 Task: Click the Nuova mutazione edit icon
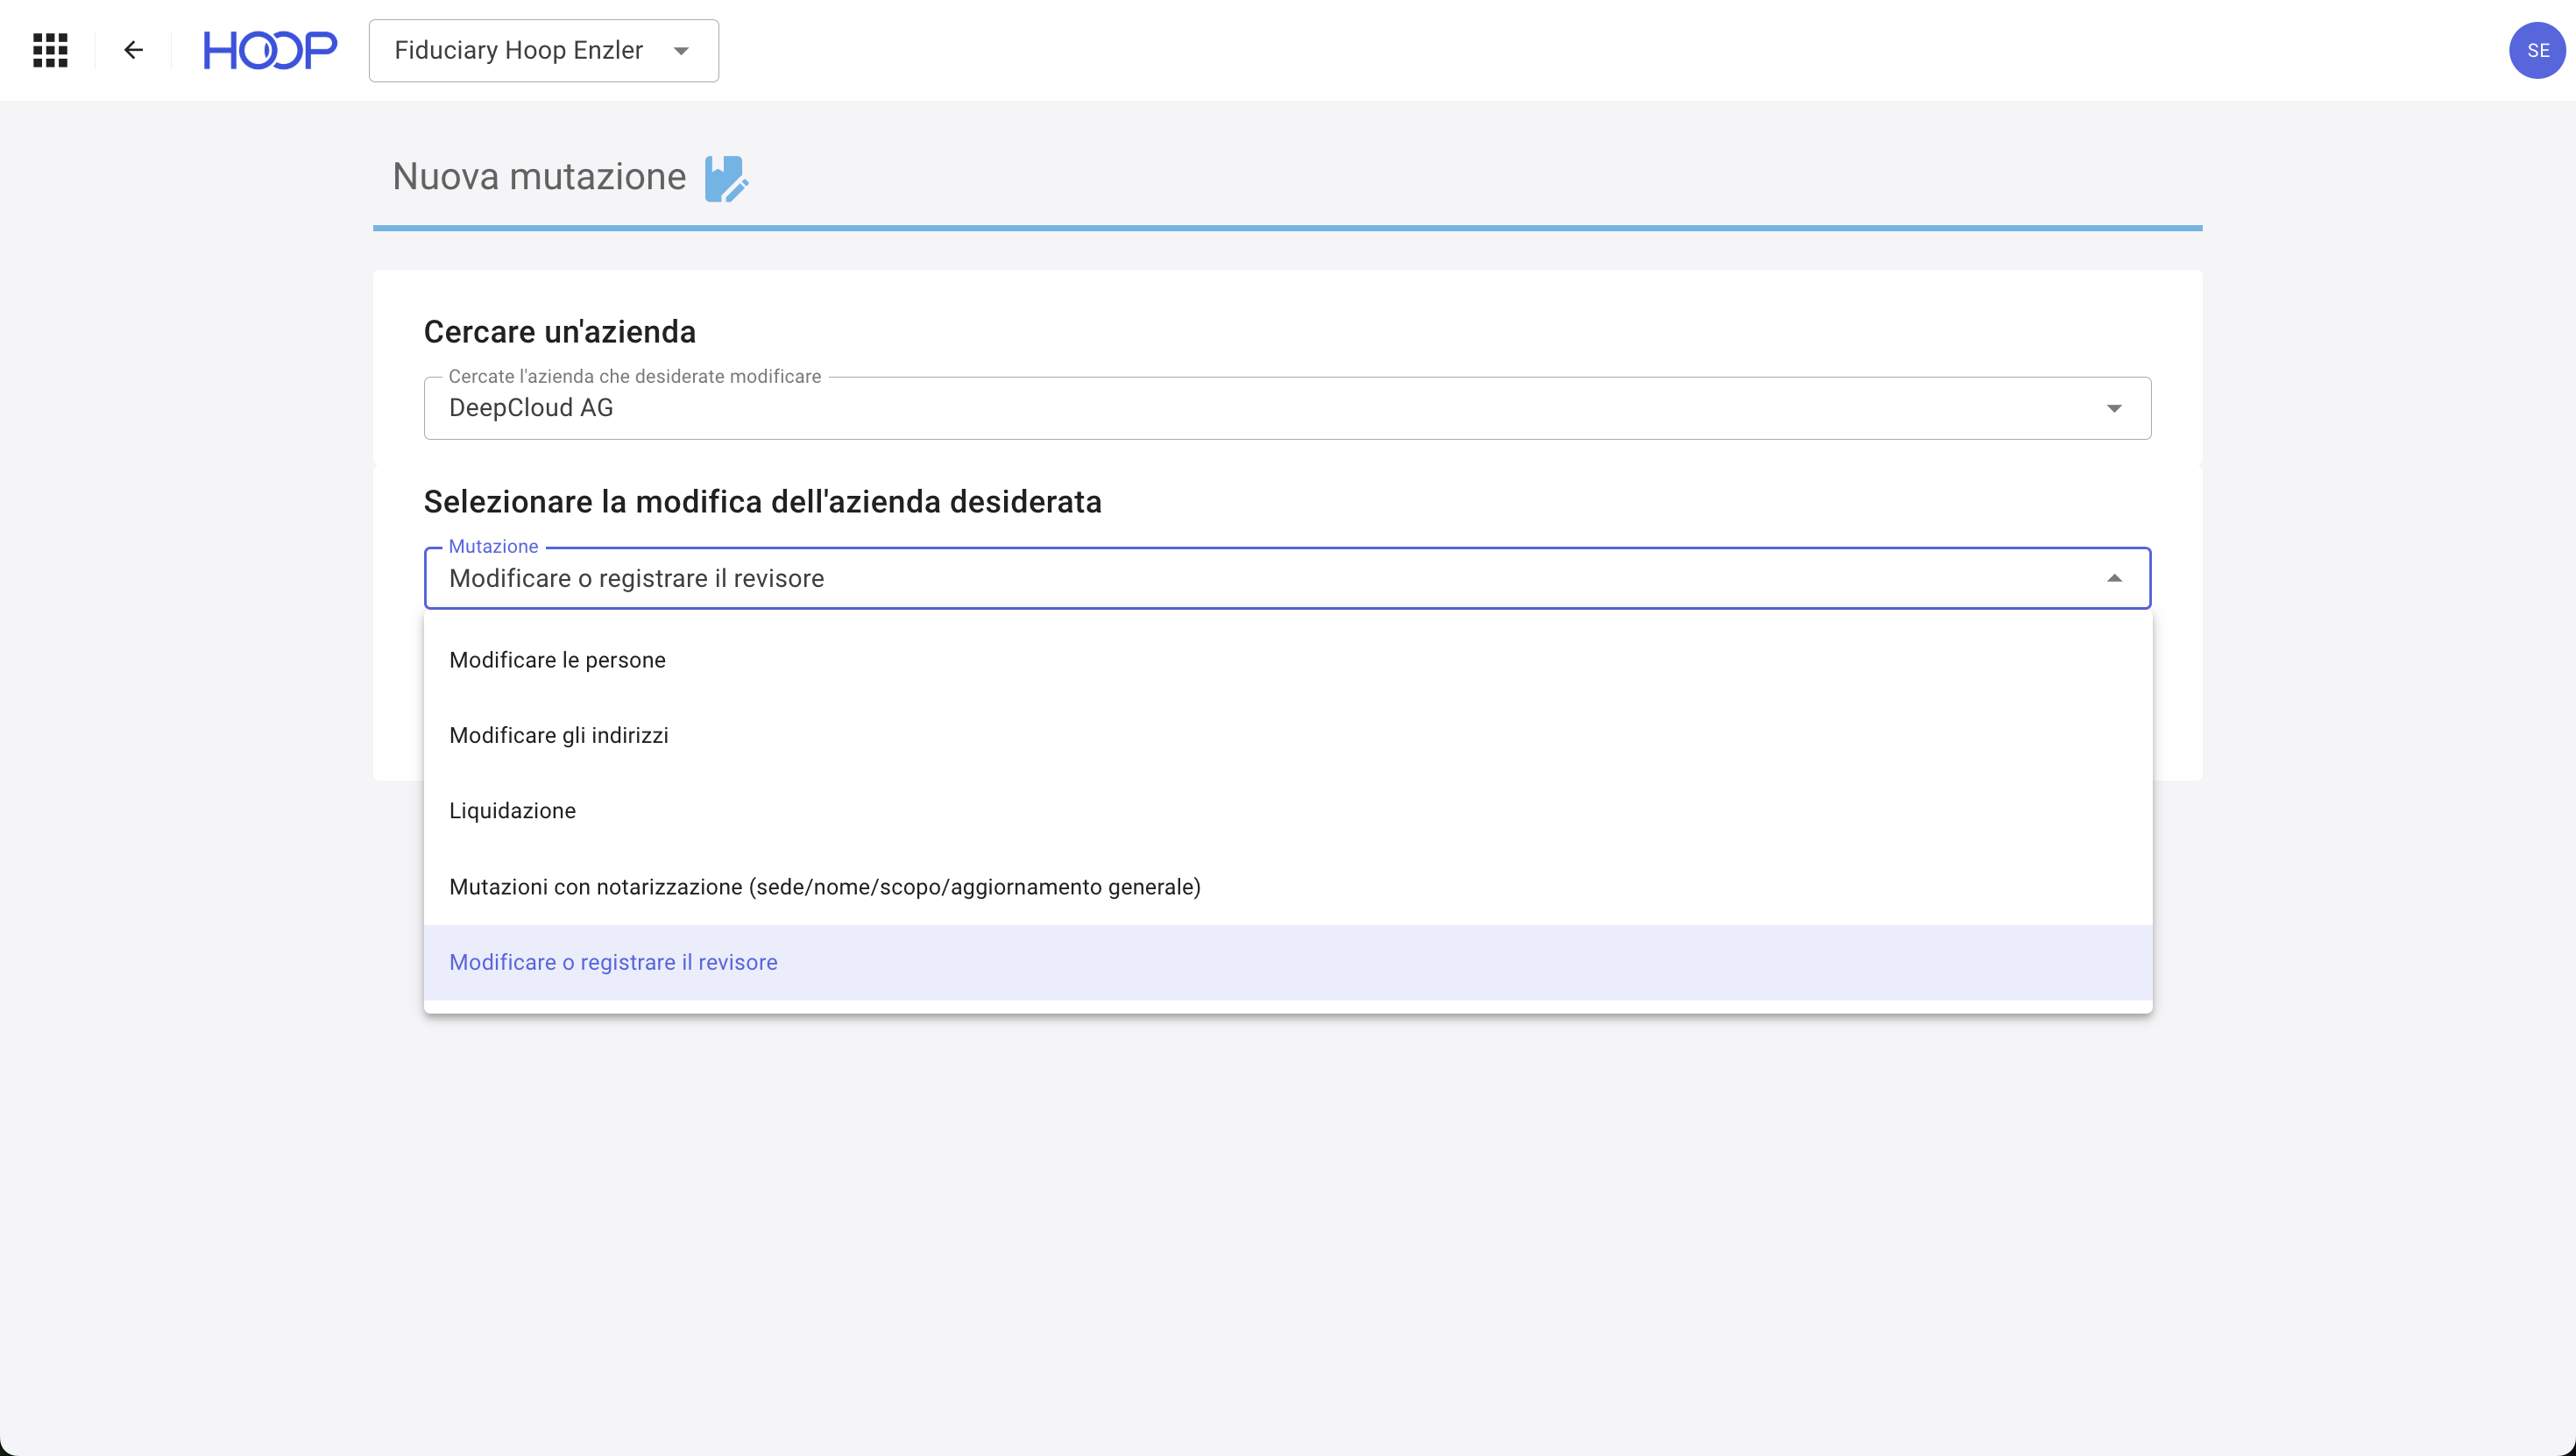tap(726, 179)
